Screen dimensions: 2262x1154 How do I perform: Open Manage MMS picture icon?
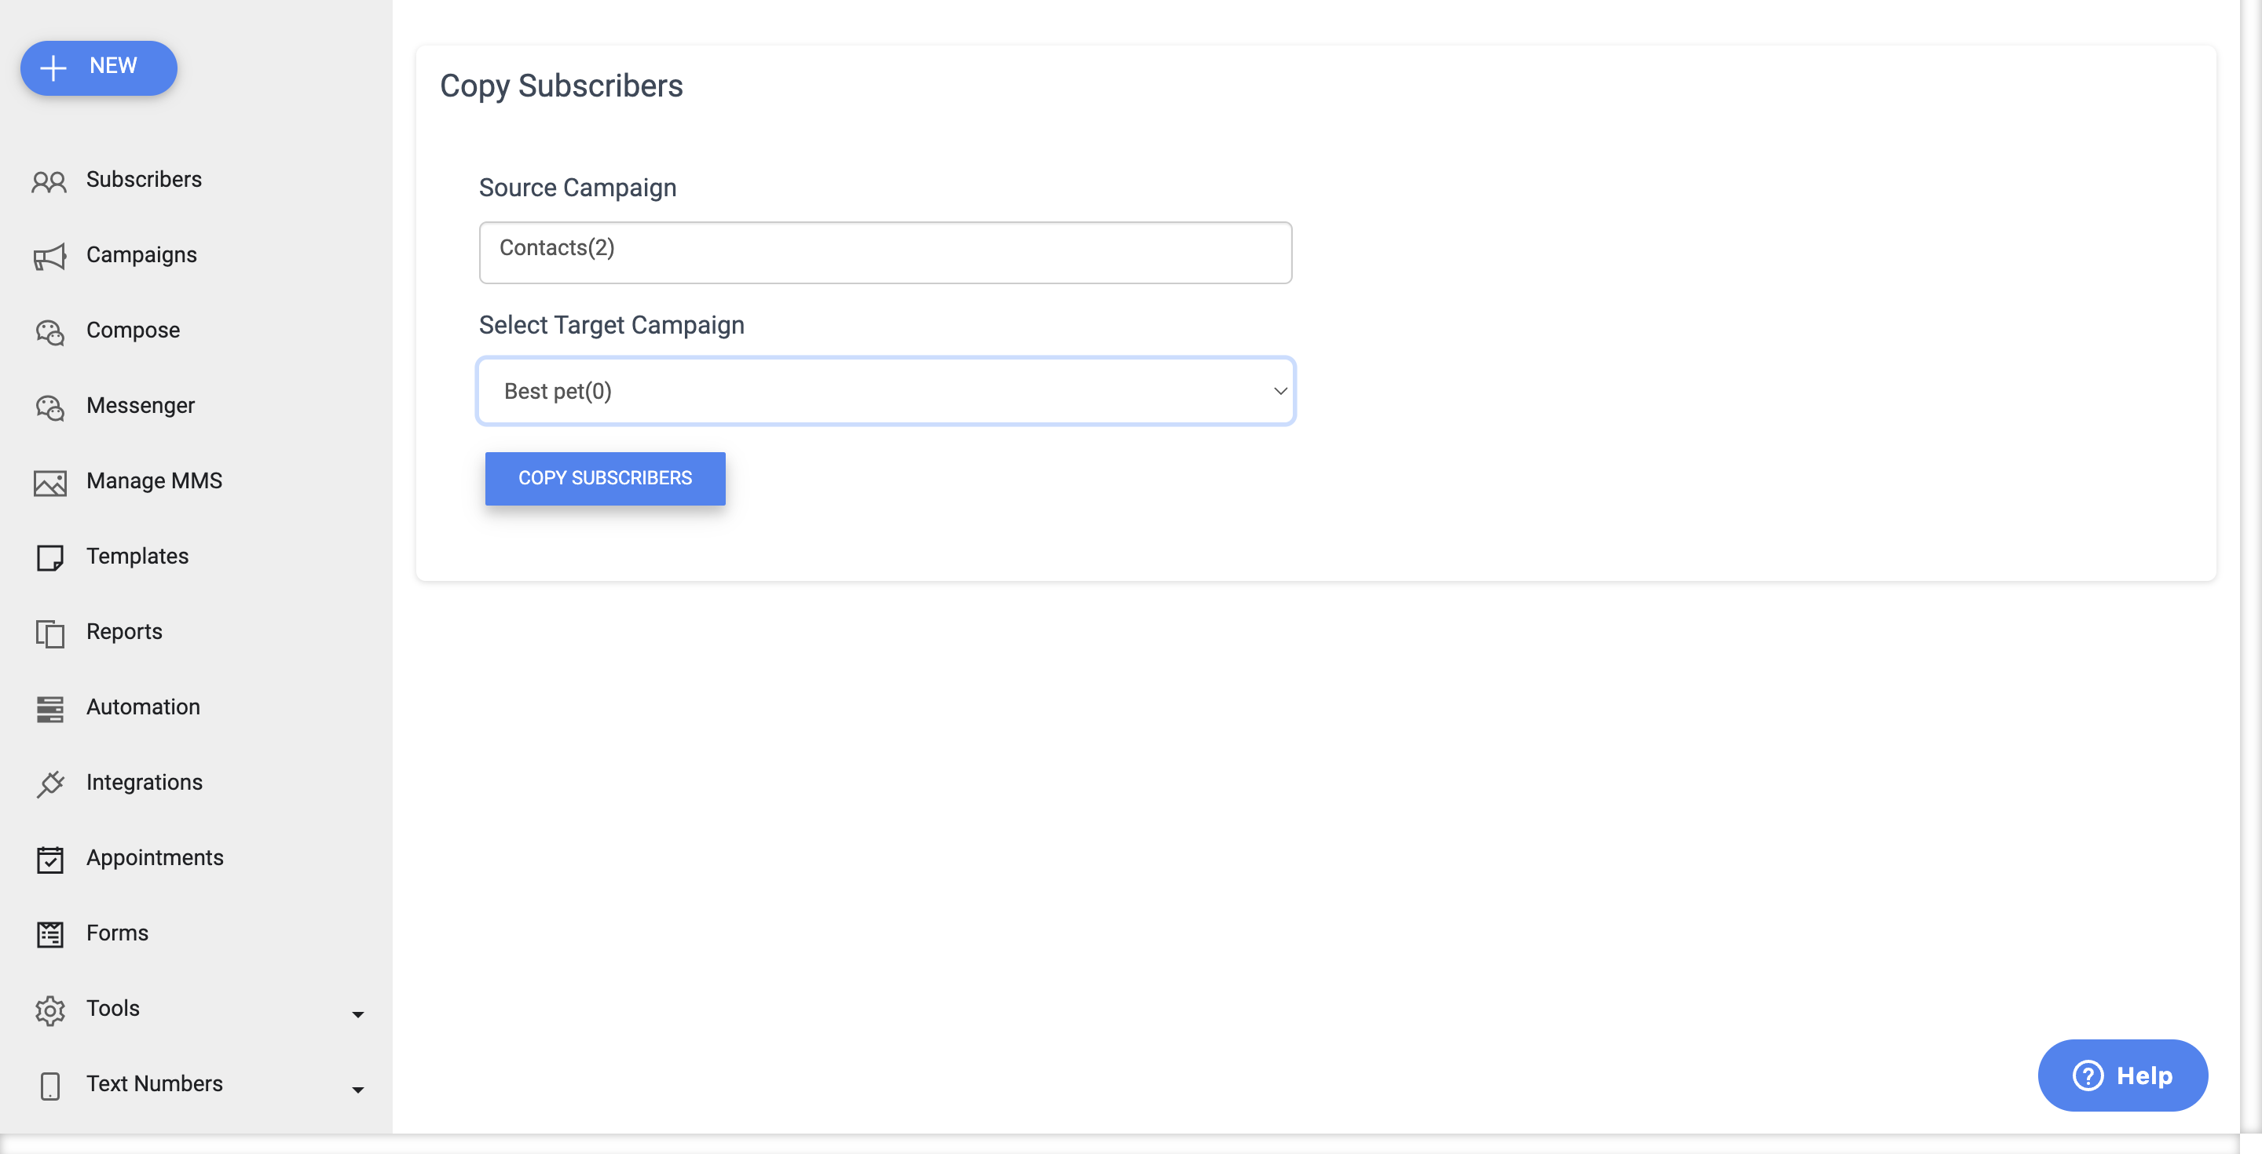coord(49,483)
